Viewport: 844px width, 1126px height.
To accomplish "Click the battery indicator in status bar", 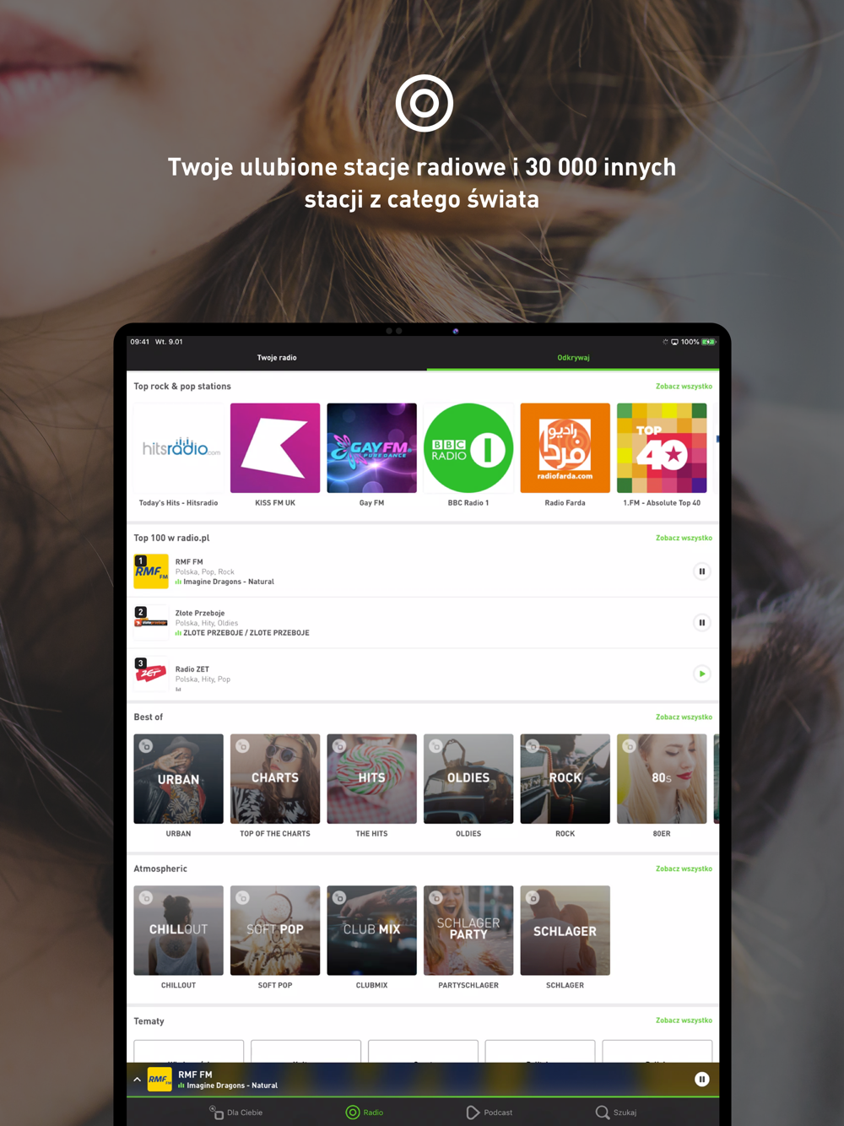I will point(709,342).
